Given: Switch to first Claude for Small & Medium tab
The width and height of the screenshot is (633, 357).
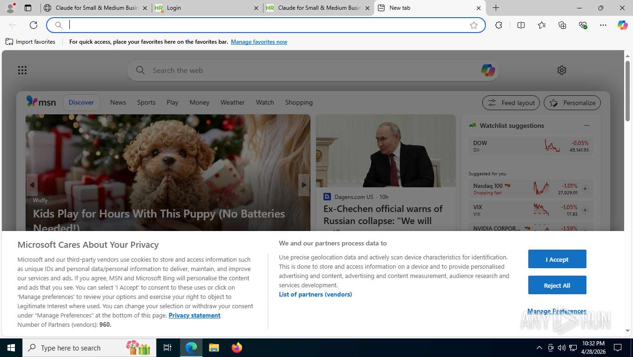Looking at the screenshot, I should pos(95,8).
